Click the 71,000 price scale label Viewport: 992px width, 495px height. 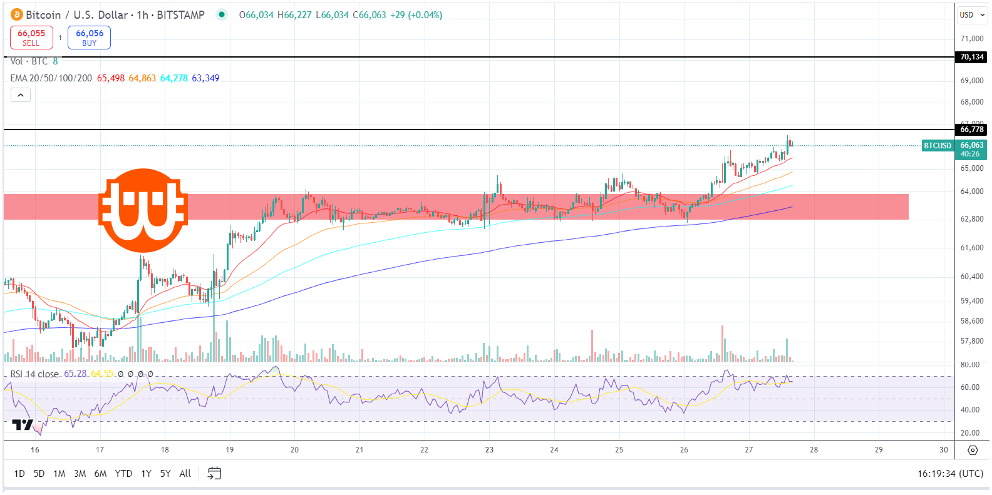[972, 39]
